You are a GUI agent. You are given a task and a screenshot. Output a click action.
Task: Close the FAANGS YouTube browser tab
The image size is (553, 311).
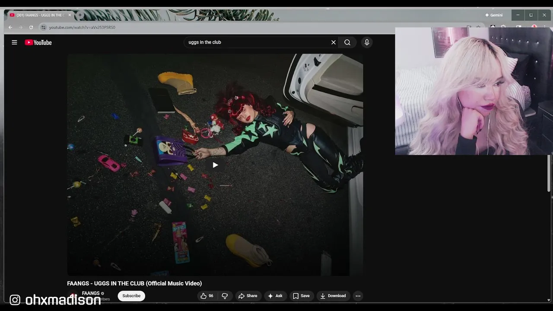(70, 15)
